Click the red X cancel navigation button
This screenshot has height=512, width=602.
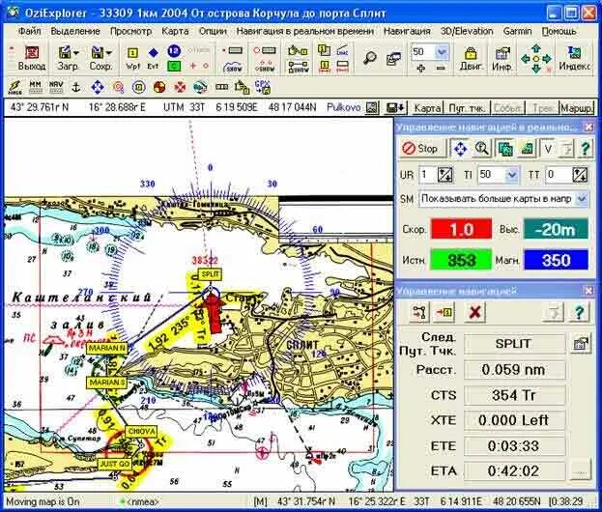pyautogui.click(x=474, y=312)
